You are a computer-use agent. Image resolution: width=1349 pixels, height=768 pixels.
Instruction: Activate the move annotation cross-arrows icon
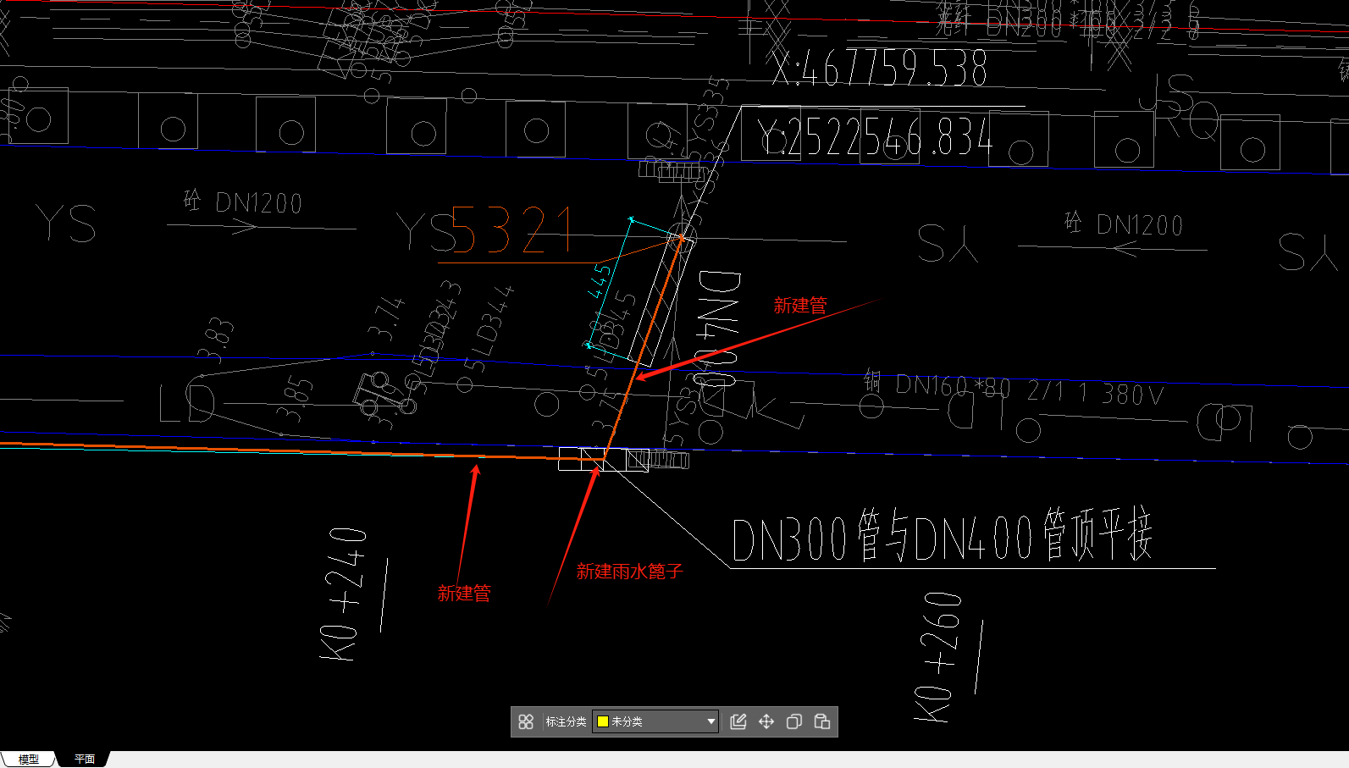[766, 721]
